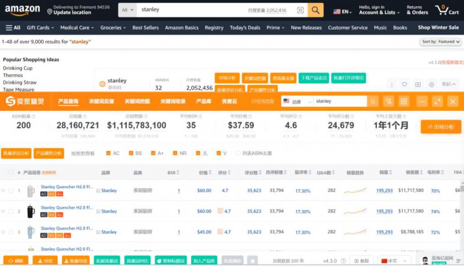Image resolution: width=464 pixels, height=266 pixels.
Task: Click the settings gear icon in extension panel
Action: 431,84
